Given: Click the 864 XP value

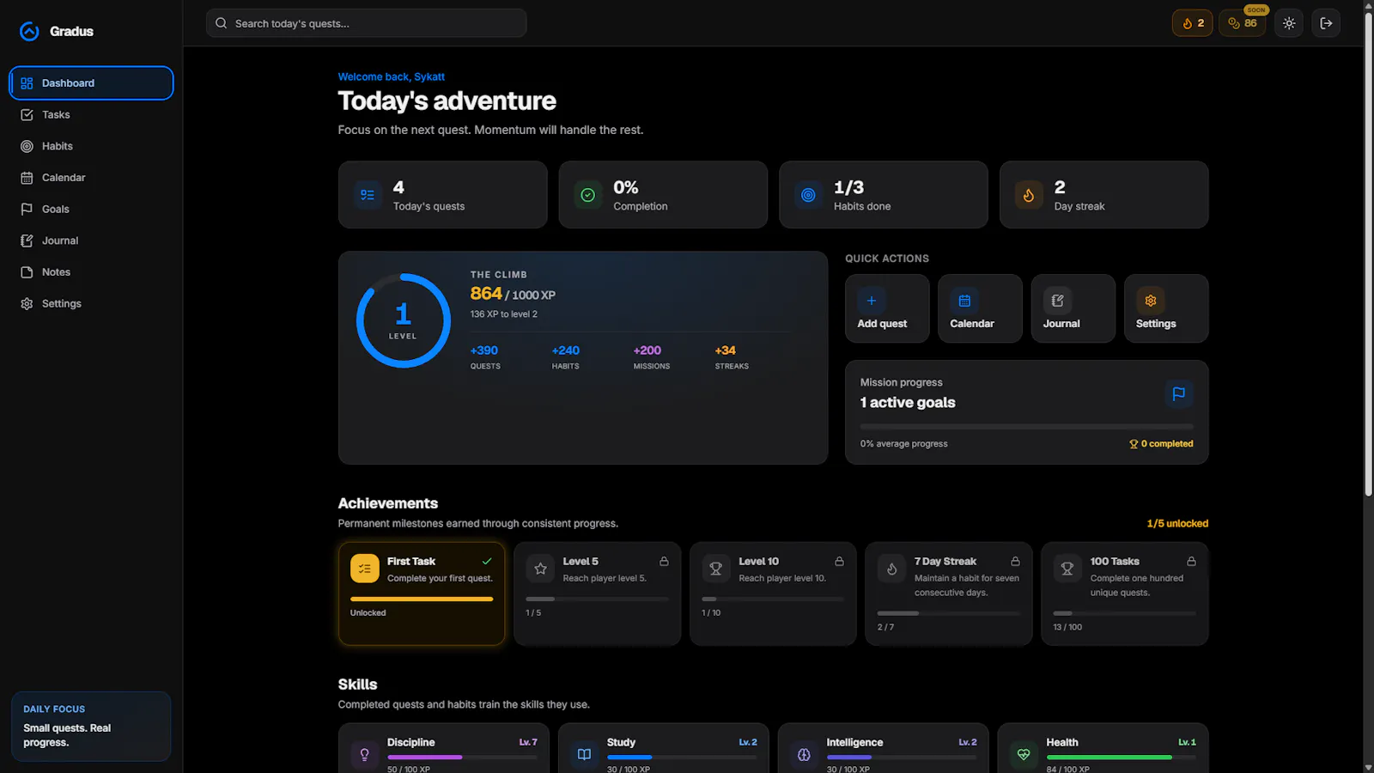Looking at the screenshot, I should (x=486, y=294).
